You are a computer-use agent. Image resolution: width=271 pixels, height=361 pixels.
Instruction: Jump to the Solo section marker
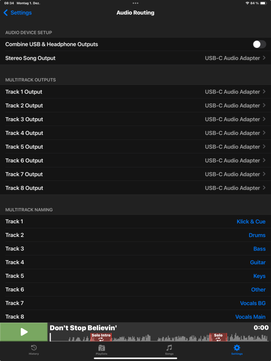pyautogui.click(x=218, y=337)
